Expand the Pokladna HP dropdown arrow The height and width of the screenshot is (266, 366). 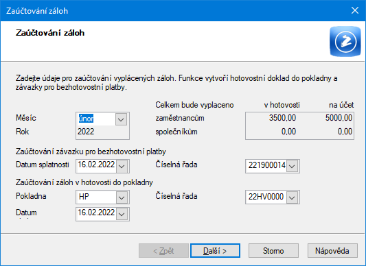pyautogui.click(x=122, y=197)
